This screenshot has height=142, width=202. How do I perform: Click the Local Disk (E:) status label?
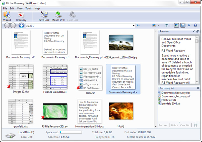click(x=26, y=132)
